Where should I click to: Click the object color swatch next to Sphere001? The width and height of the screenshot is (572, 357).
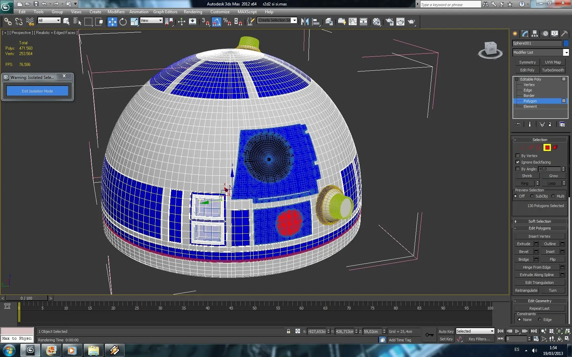coord(566,43)
